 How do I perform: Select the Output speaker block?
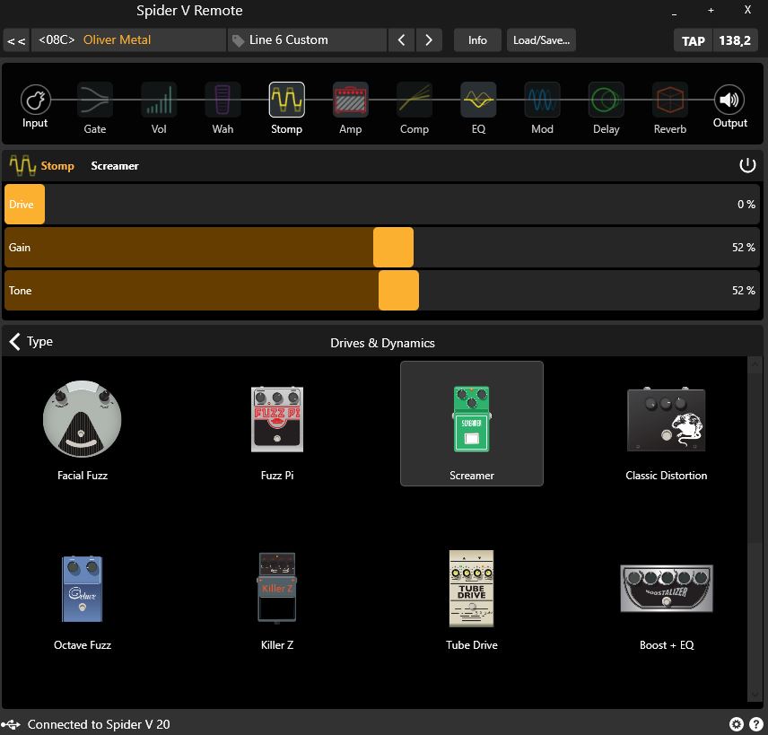729,100
